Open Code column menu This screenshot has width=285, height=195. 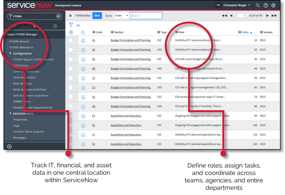point(94,32)
